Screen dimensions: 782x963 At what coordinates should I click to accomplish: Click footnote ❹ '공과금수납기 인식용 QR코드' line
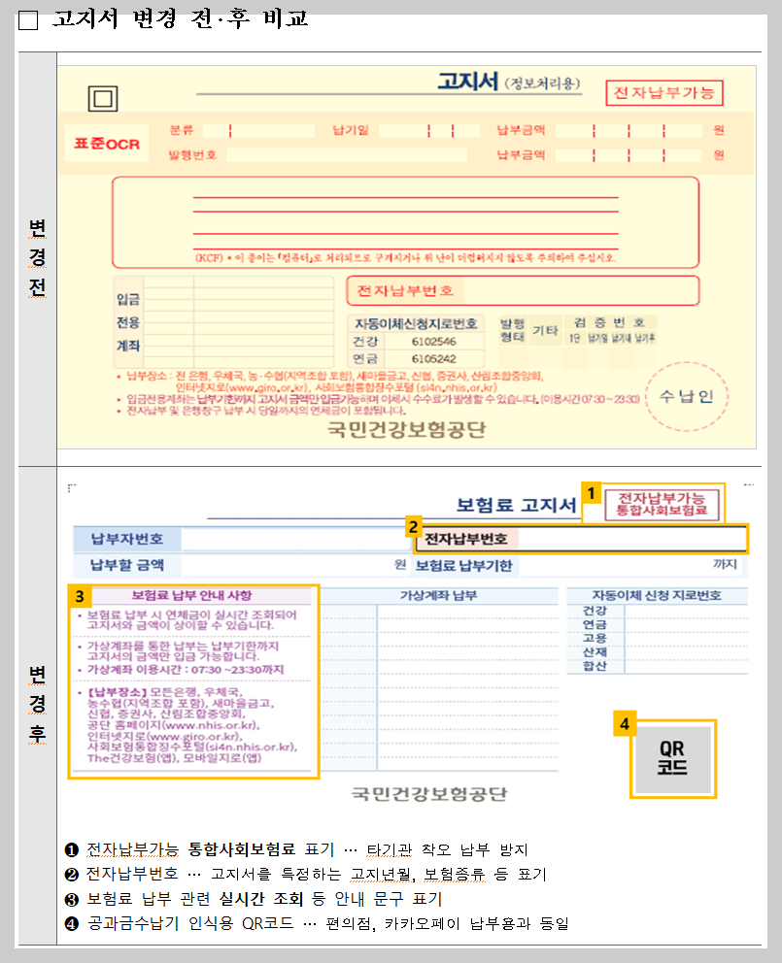click(317, 923)
